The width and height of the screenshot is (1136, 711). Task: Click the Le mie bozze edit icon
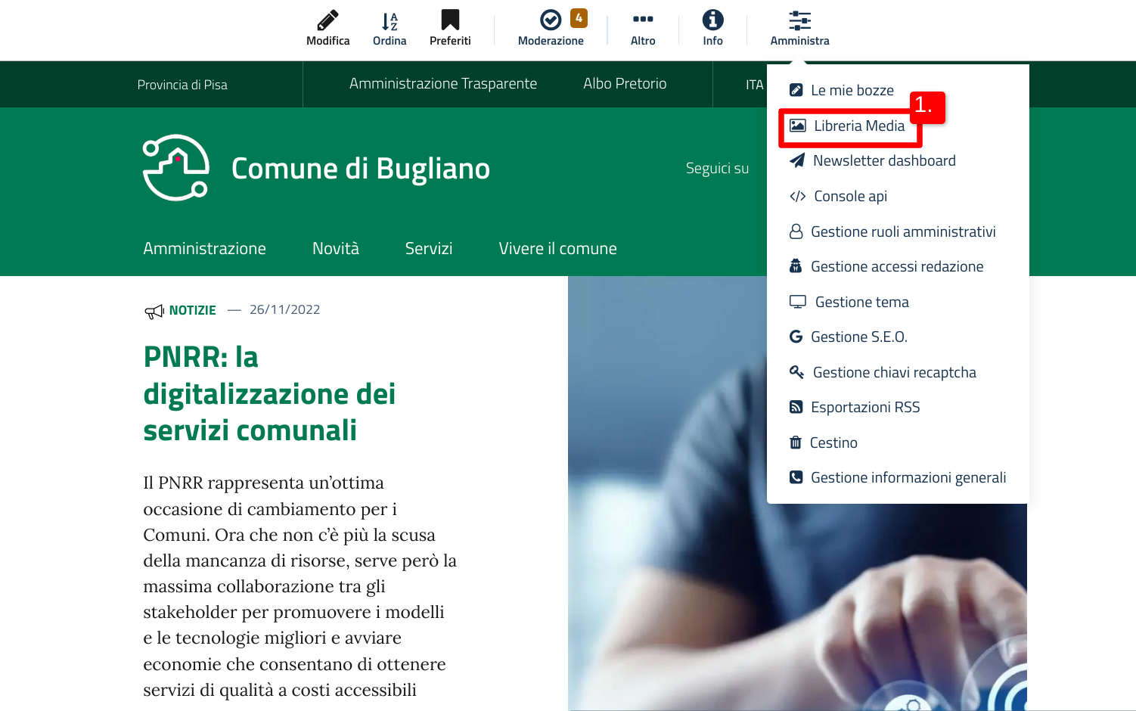point(796,91)
